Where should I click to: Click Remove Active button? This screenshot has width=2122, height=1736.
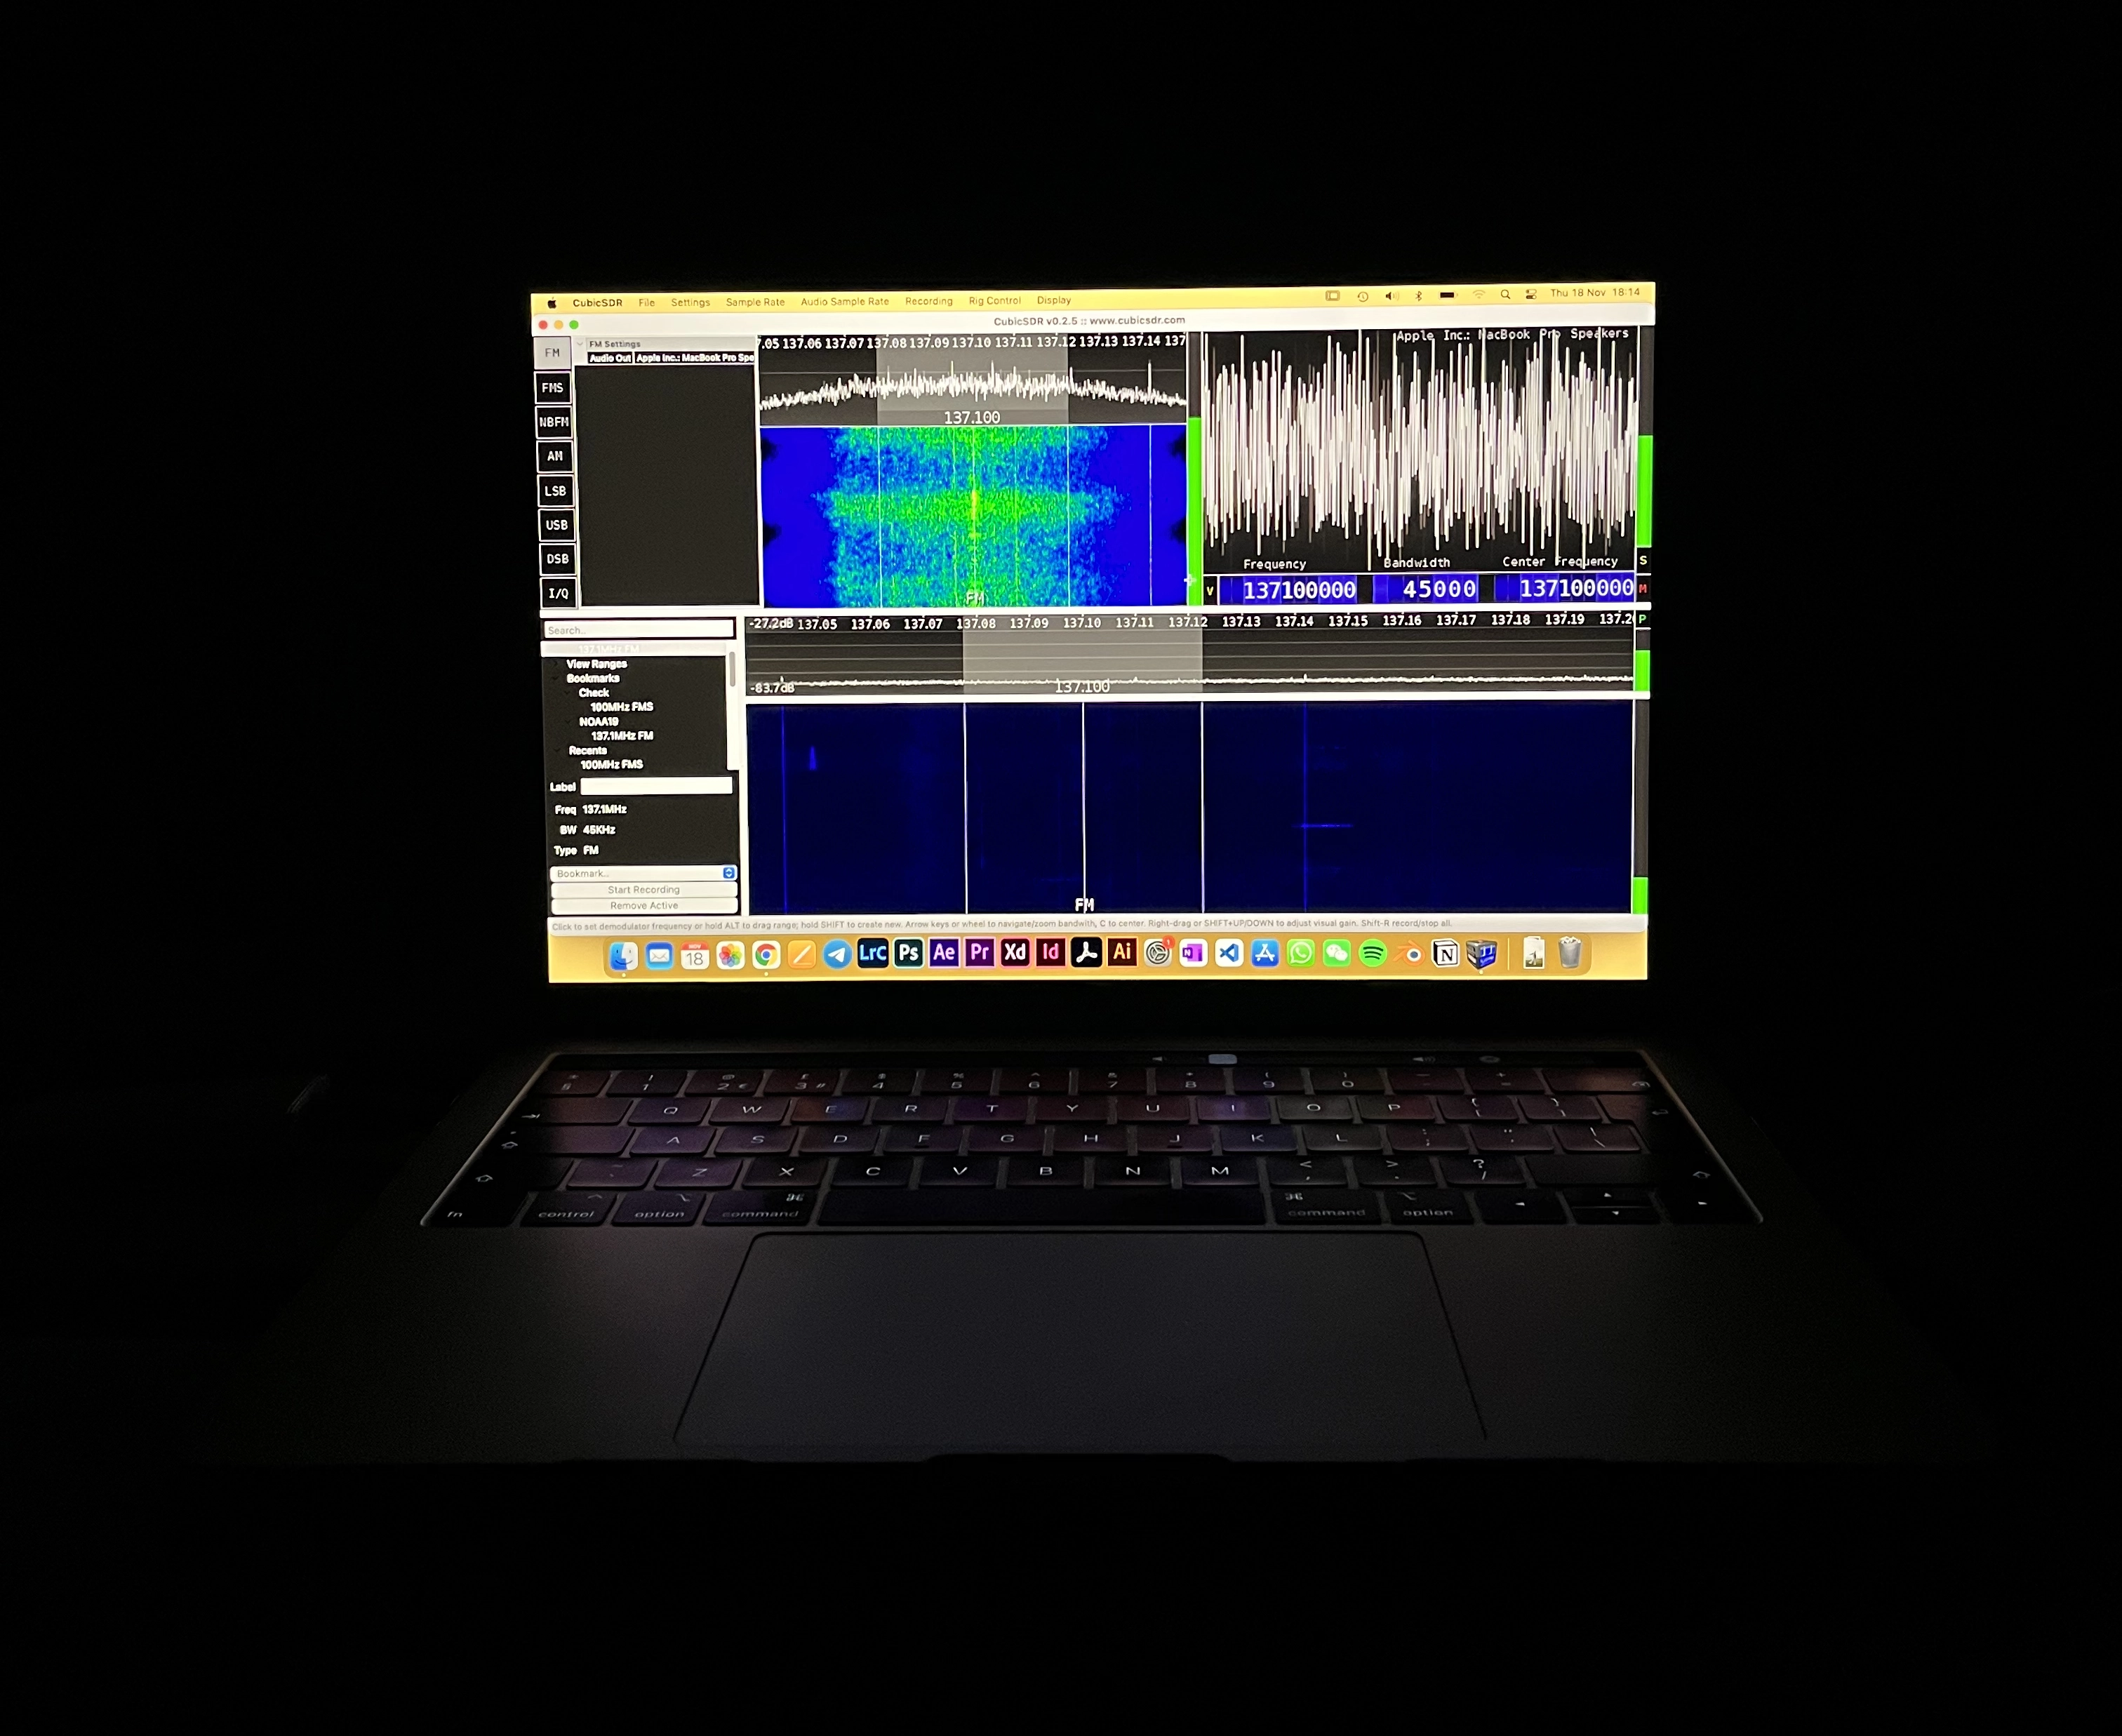[644, 906]
